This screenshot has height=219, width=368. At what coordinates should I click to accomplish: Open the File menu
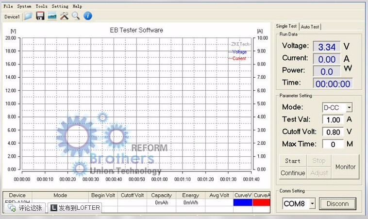click(x=8, y=6)
